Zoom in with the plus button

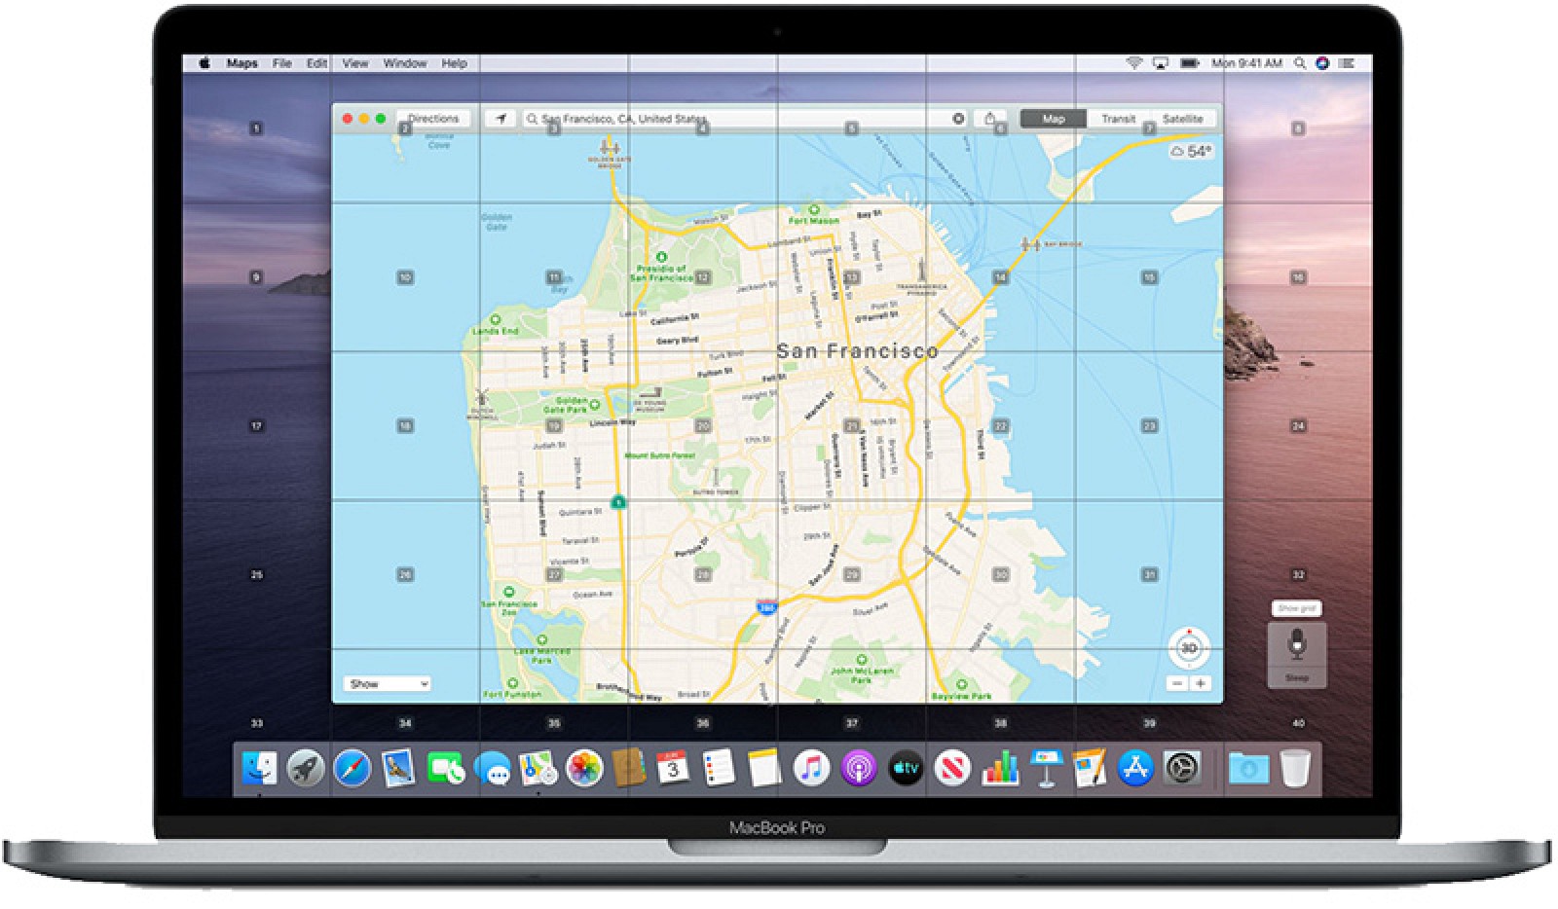[x=1201, y=684]
